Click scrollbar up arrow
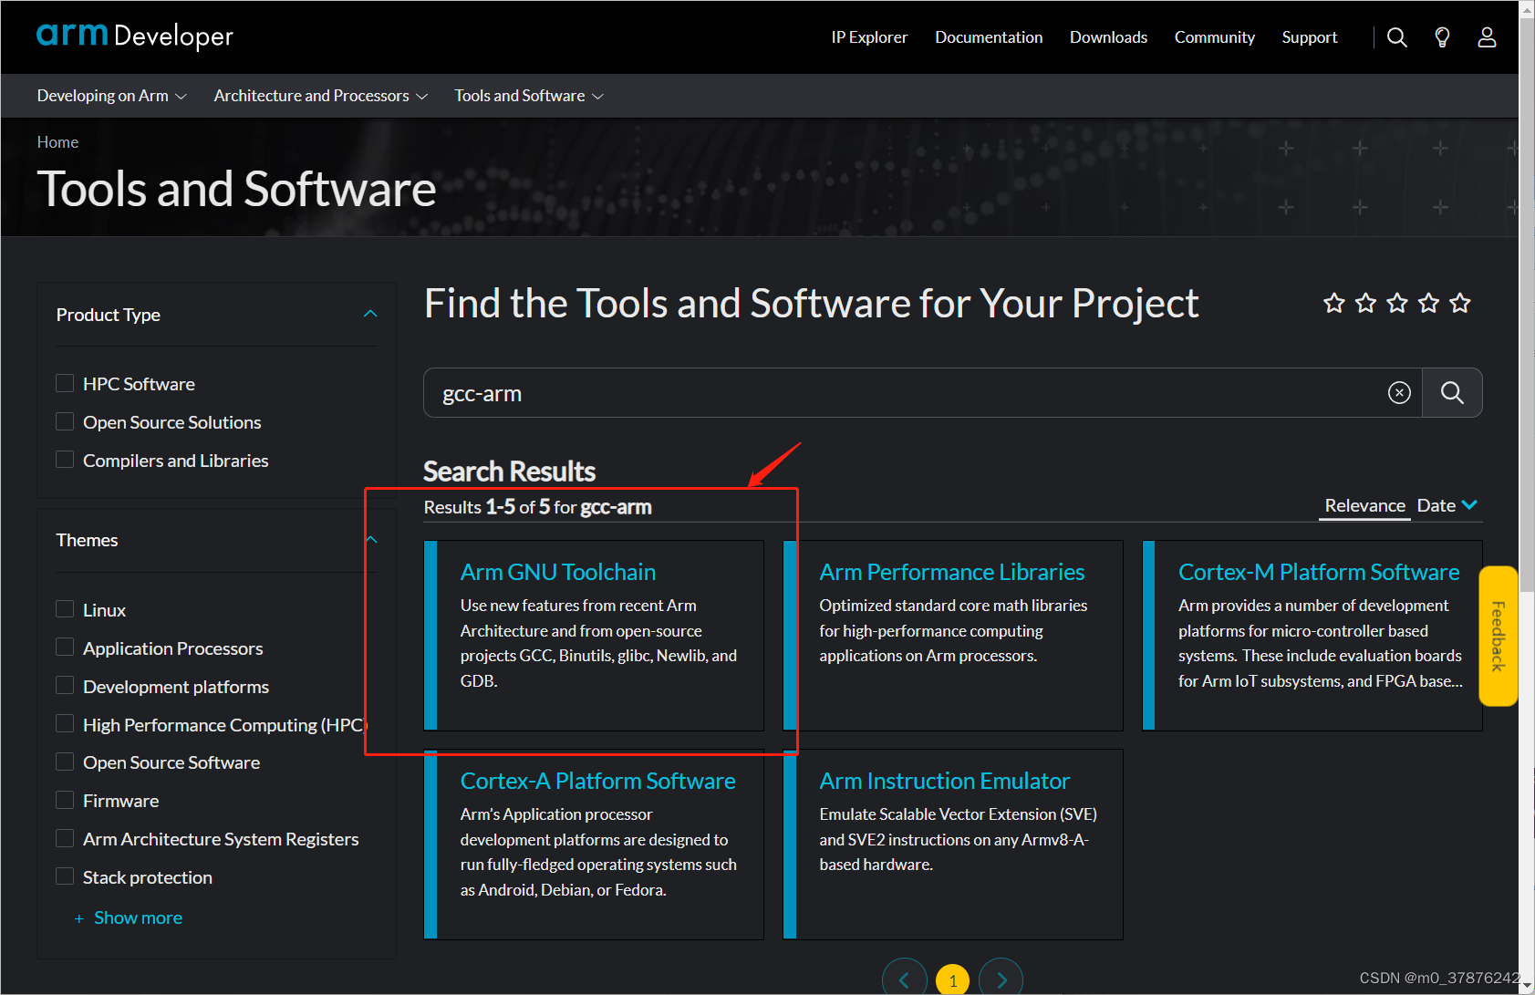The image size is (1535, 995). tap(1527, 9)
